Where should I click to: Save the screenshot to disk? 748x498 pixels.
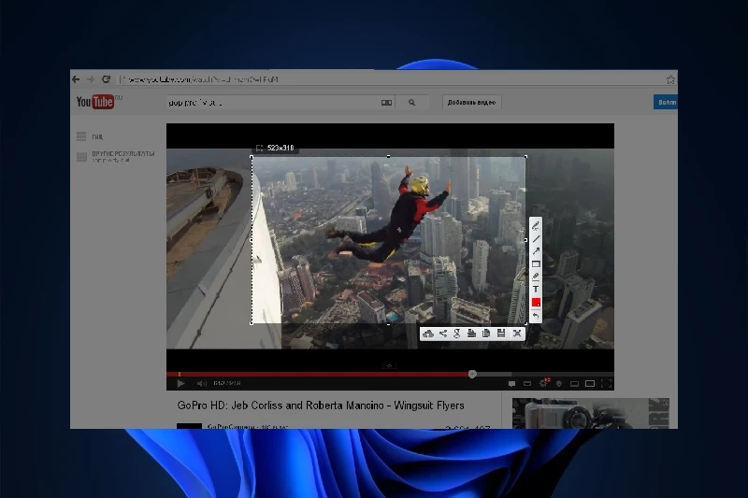(501, 334)
